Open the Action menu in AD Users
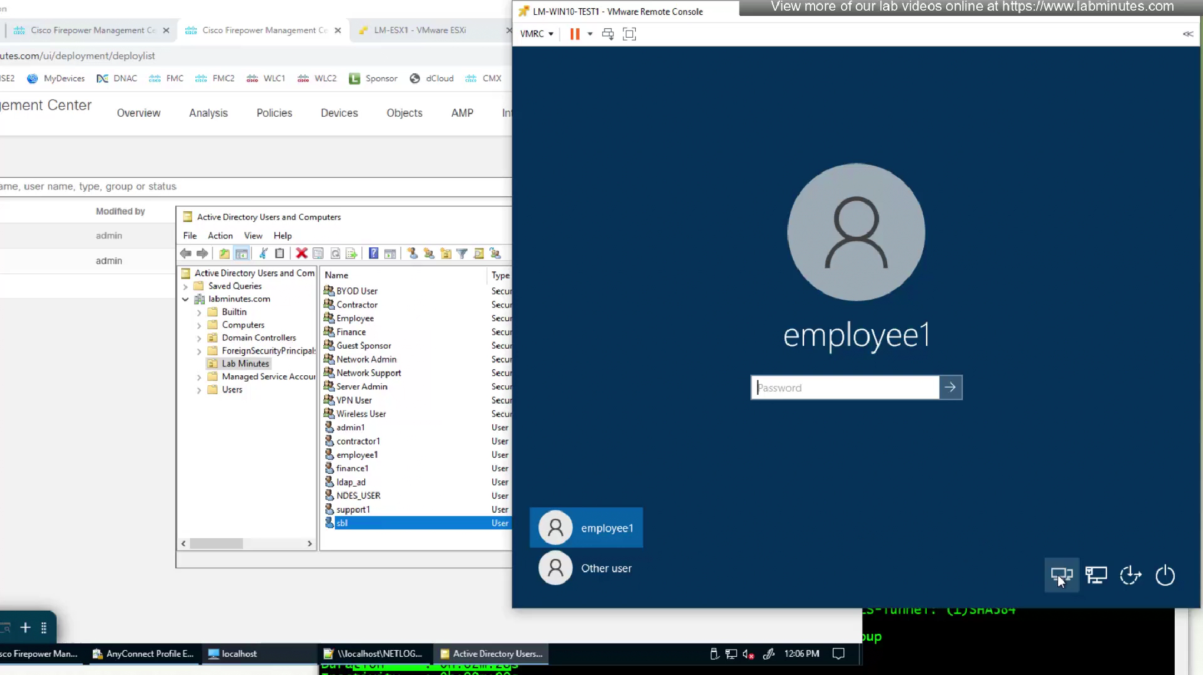 (220, 235)
